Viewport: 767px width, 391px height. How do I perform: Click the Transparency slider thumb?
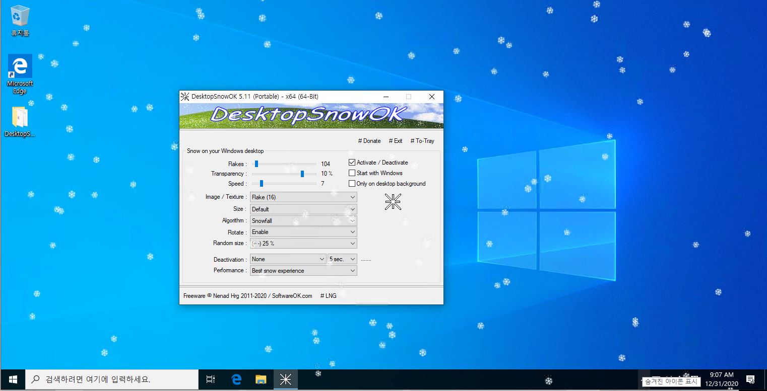302,174
